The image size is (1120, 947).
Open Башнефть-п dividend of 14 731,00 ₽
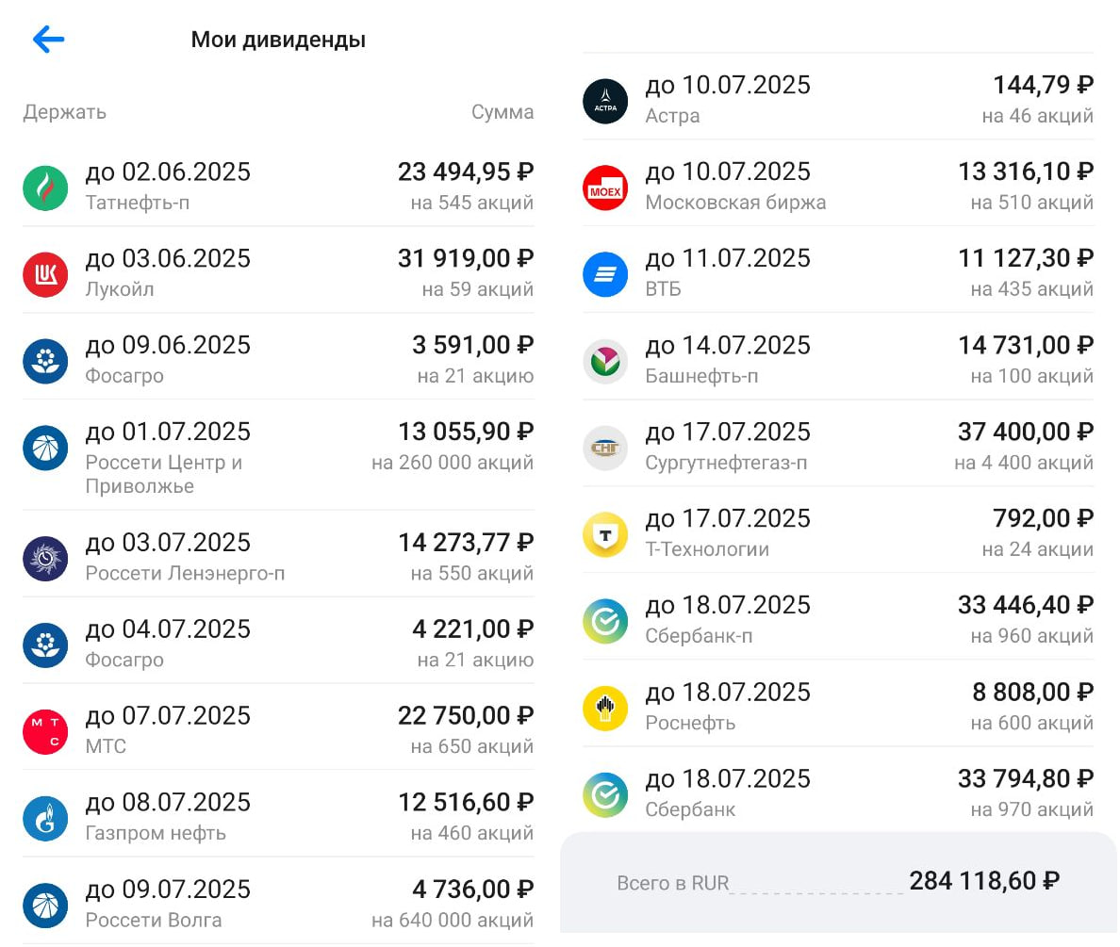(838, 360)
